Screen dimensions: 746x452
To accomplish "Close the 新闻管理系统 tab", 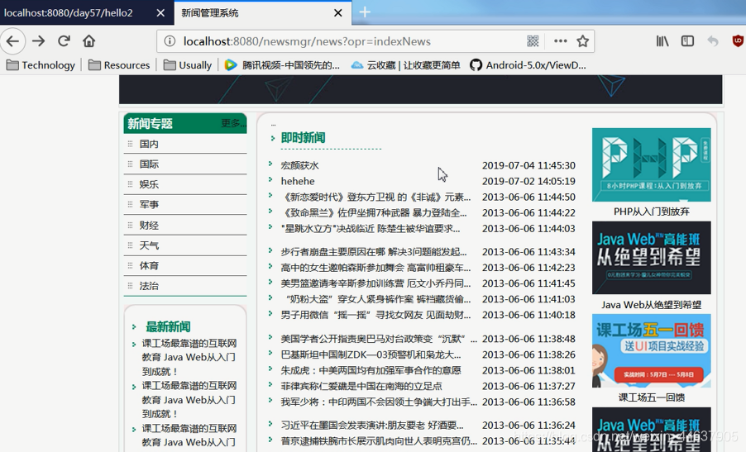I will click(x=337, y=13).
